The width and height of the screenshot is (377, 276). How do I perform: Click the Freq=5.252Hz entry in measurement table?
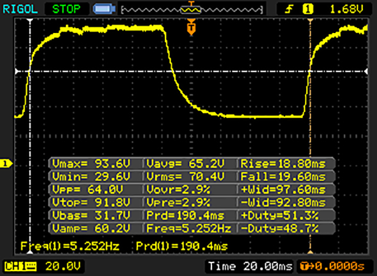pyautogui.click(x=188, y=228)
